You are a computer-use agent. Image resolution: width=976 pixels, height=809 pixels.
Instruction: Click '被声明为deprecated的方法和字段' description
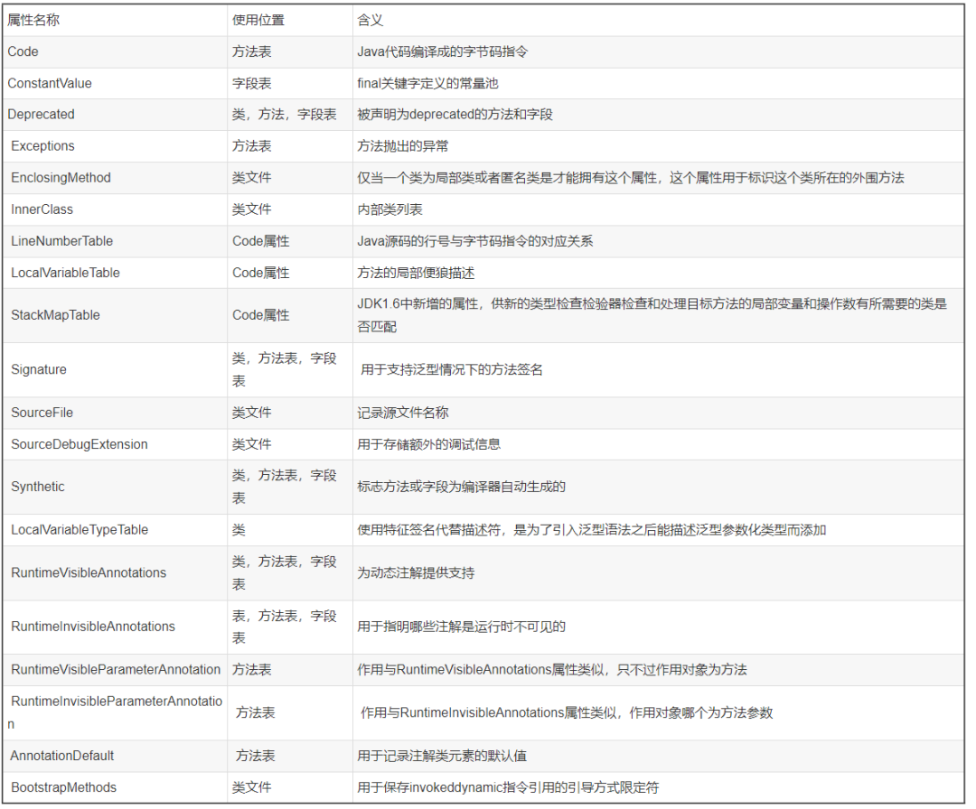(455, 115)
